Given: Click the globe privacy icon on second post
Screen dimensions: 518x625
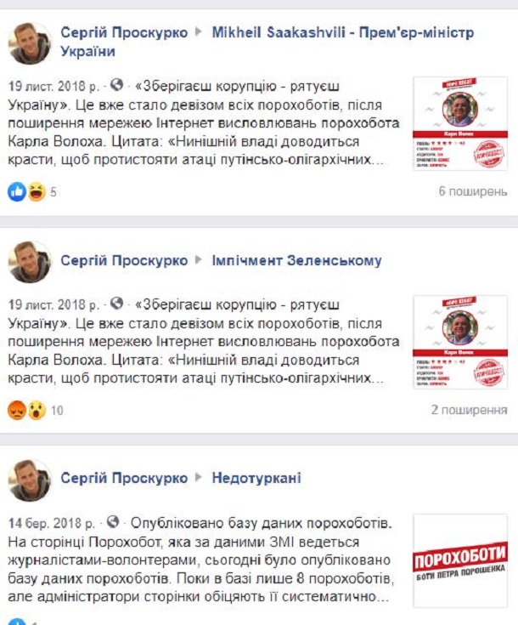Looking at the screenshot, I should pyautogui.click(x=116, y=304).
